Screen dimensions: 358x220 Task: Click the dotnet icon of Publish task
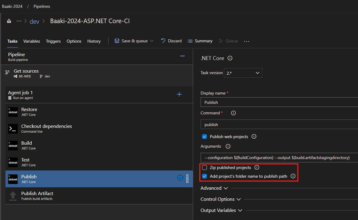click(13, 179)
